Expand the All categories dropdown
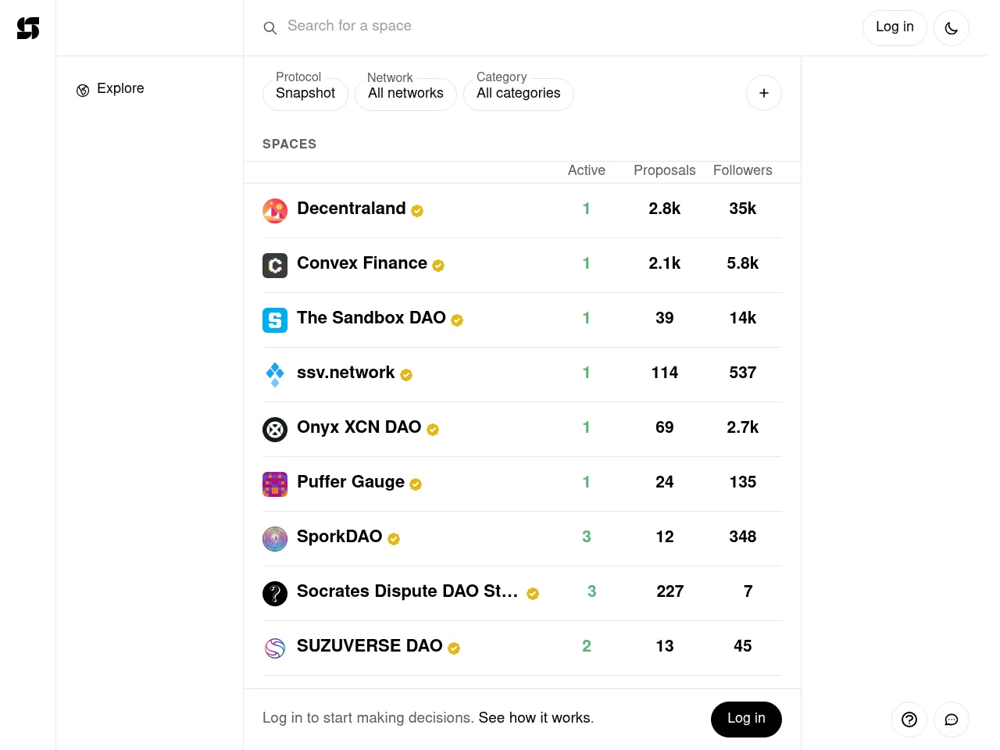 519,94
